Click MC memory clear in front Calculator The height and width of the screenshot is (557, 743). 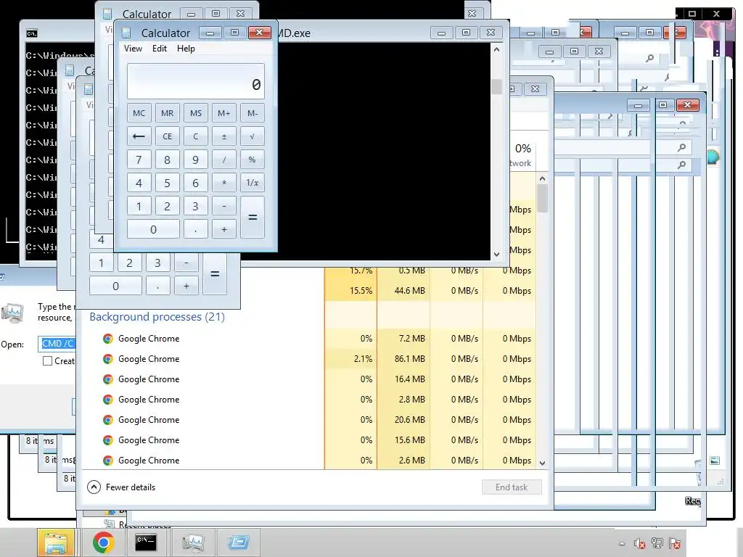pos(139,113)
